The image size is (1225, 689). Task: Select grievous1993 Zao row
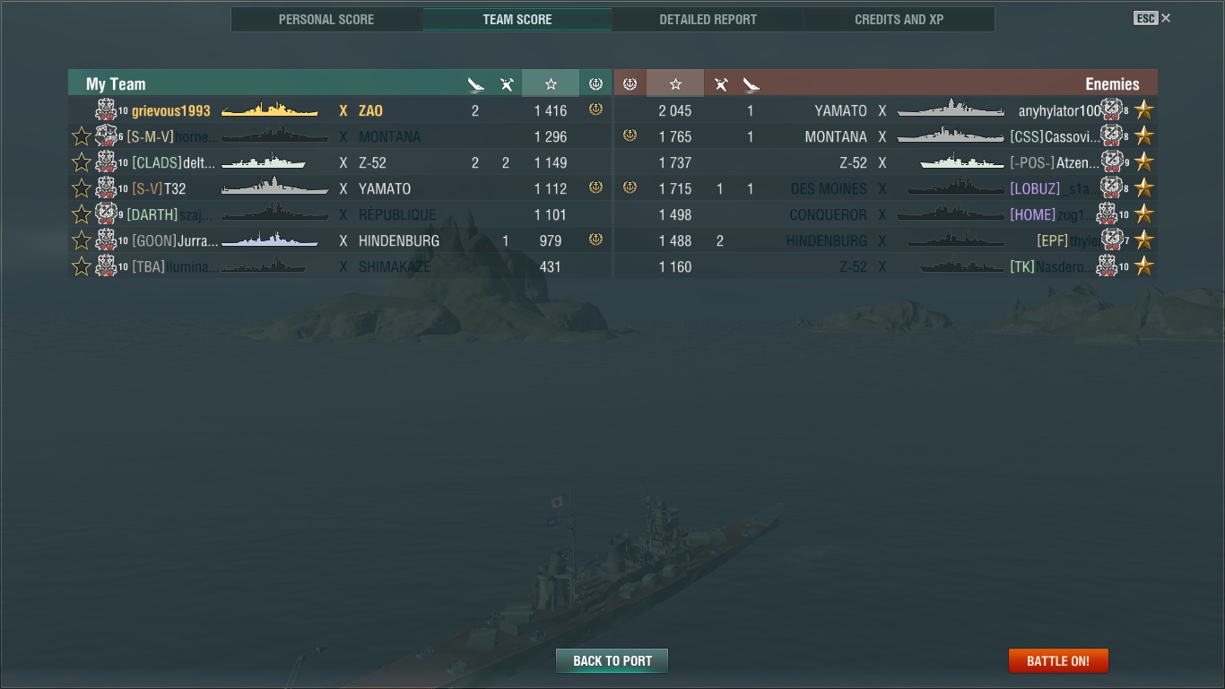pyautogui.click(x=340, y=110)
